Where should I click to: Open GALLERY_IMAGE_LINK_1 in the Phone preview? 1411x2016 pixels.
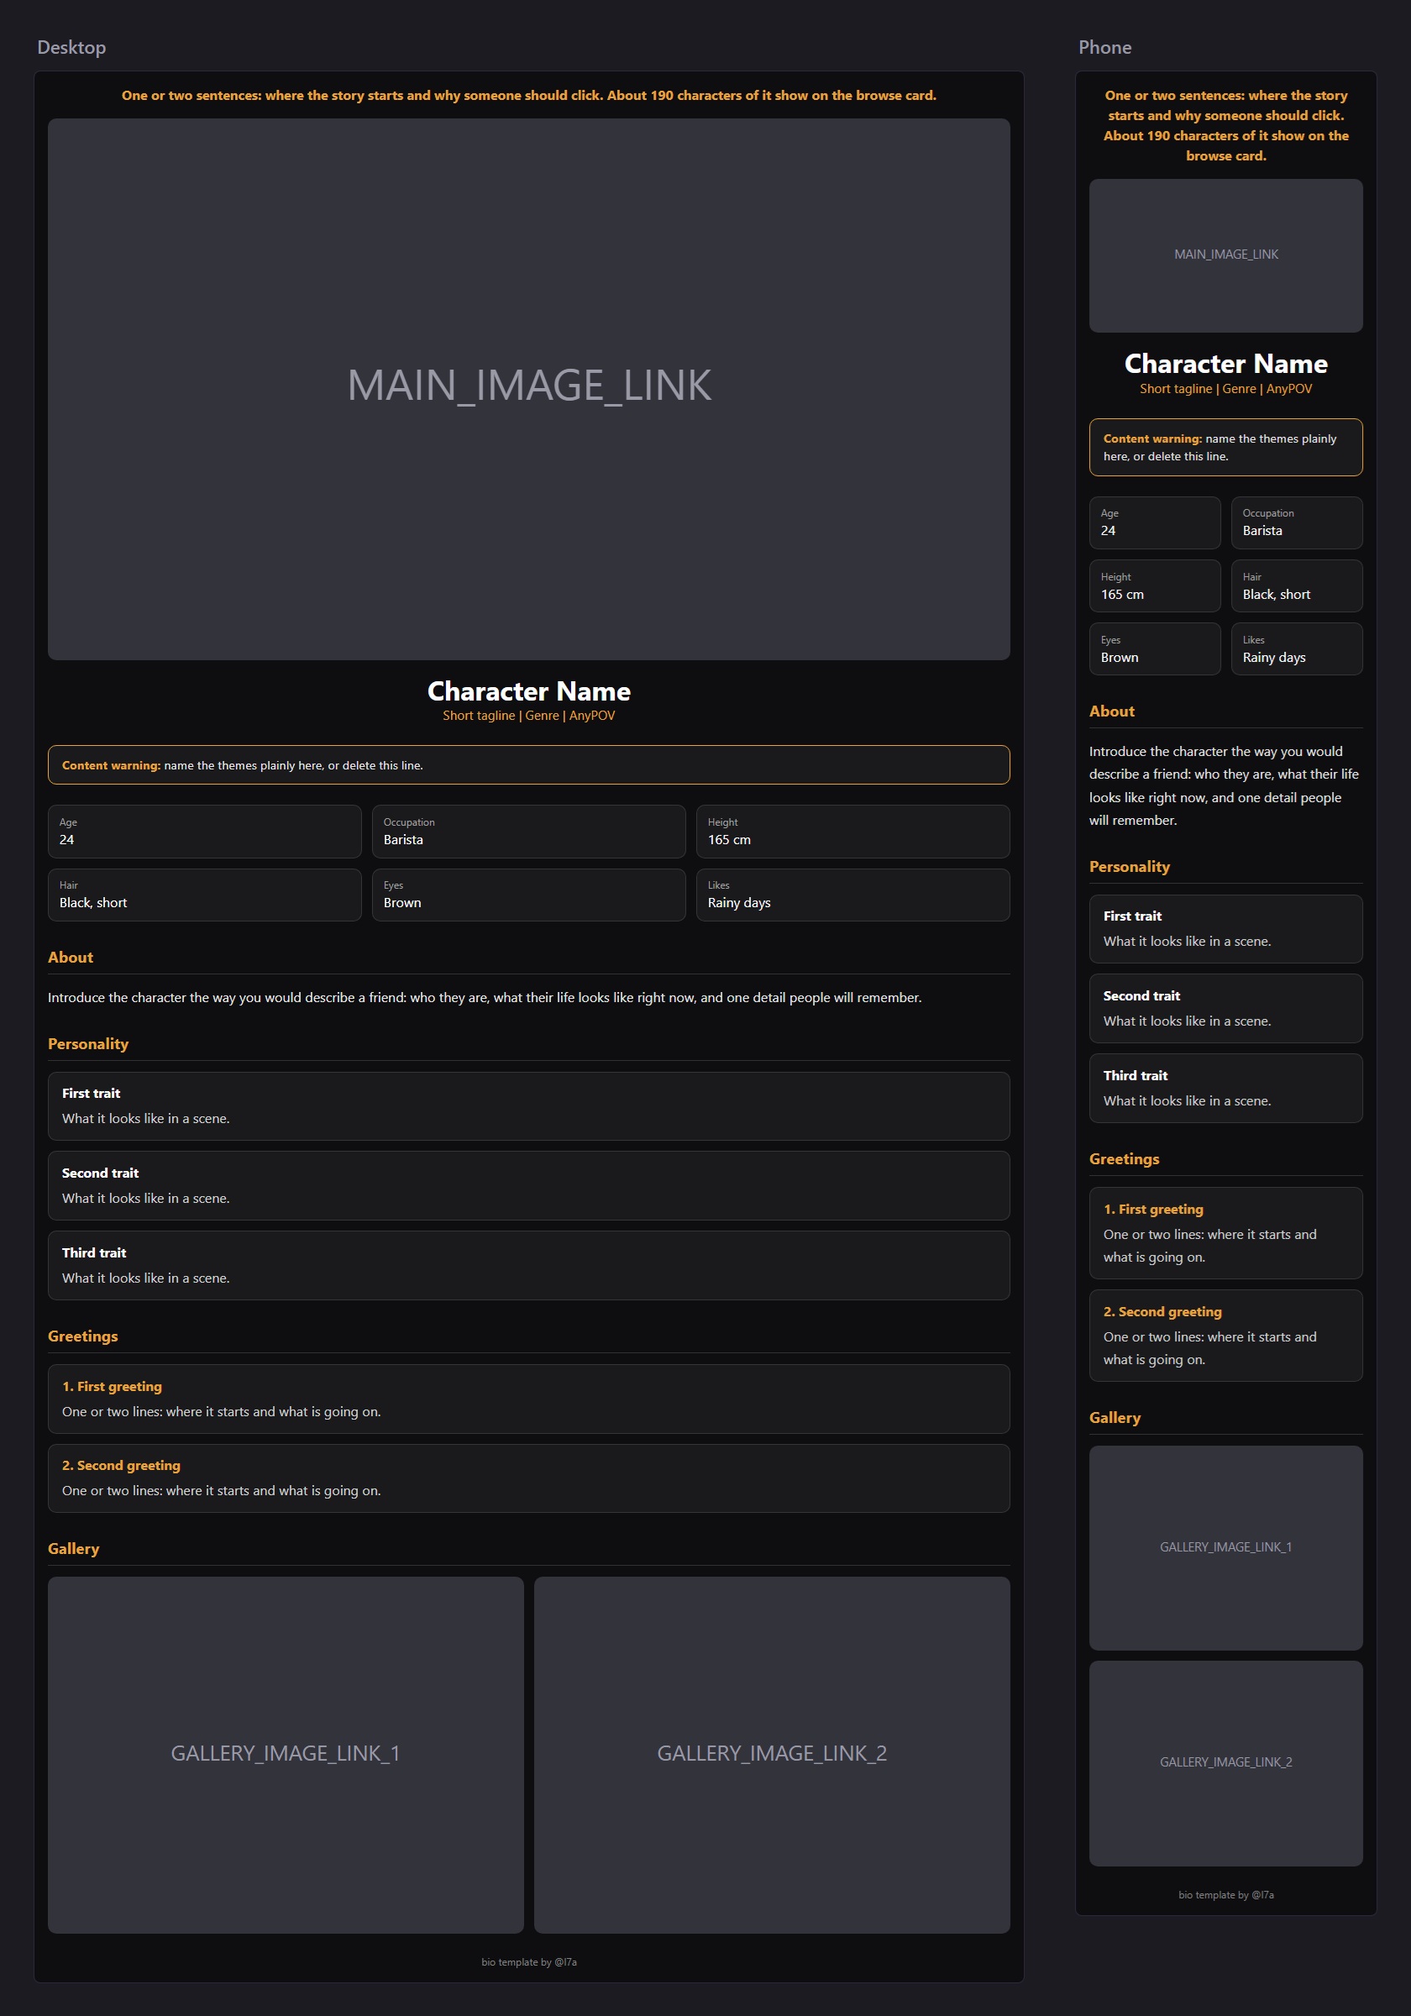(1225, 1547)
